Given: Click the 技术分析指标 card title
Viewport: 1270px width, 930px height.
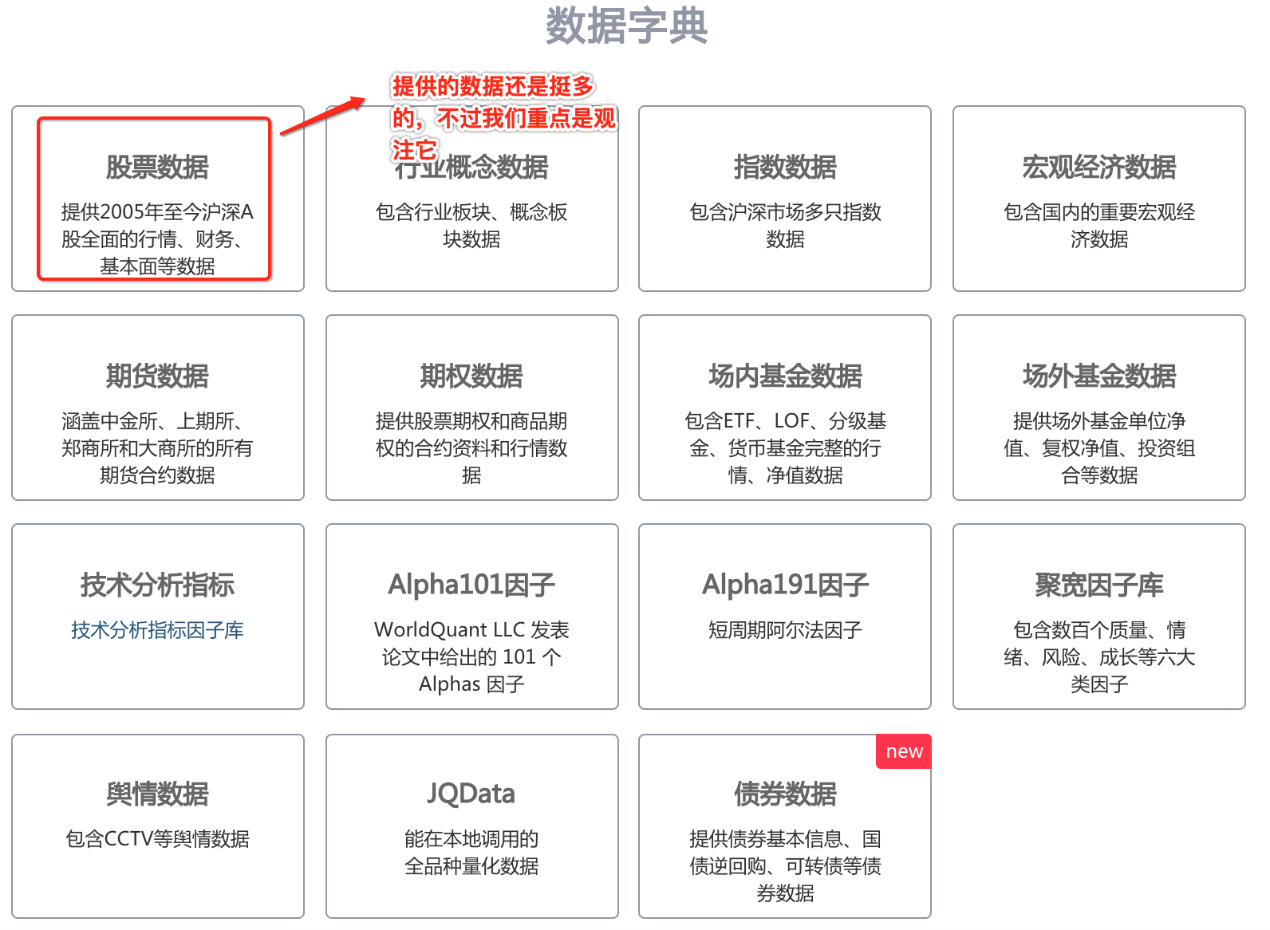Looking at the screenshot, I should pyautogui.click(x=158, y=585).
